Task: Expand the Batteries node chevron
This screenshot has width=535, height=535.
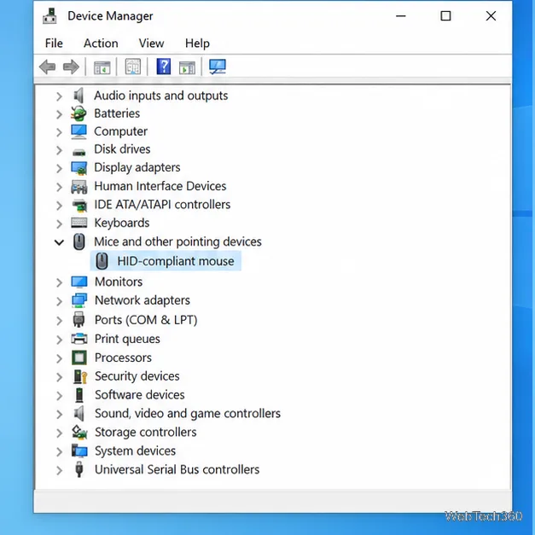Action: coord(59,114)
